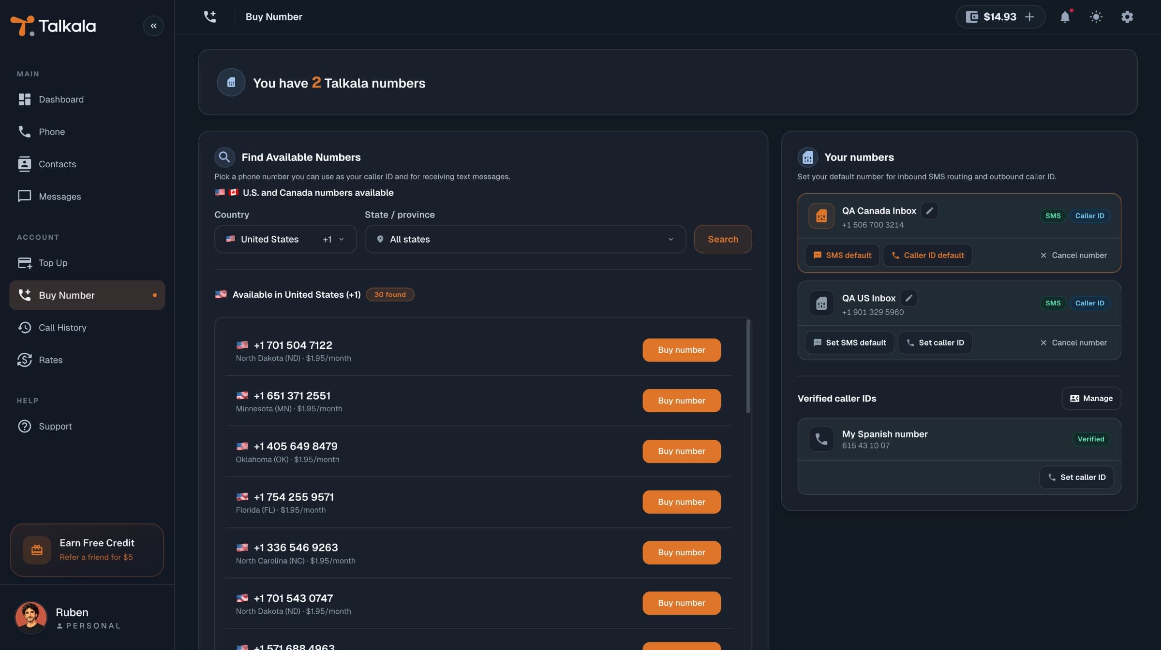
Task: Edit QA Canada Inbox name pencil
Action: pyautogui.click(x=929, y=211)
